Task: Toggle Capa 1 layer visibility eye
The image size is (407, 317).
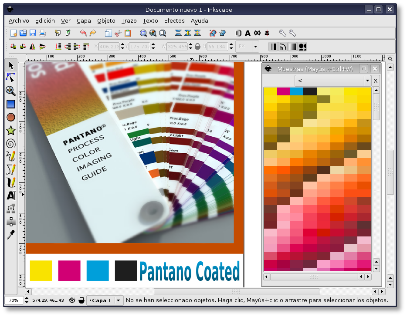Action: pyautogui.click(x=72, y=300)
